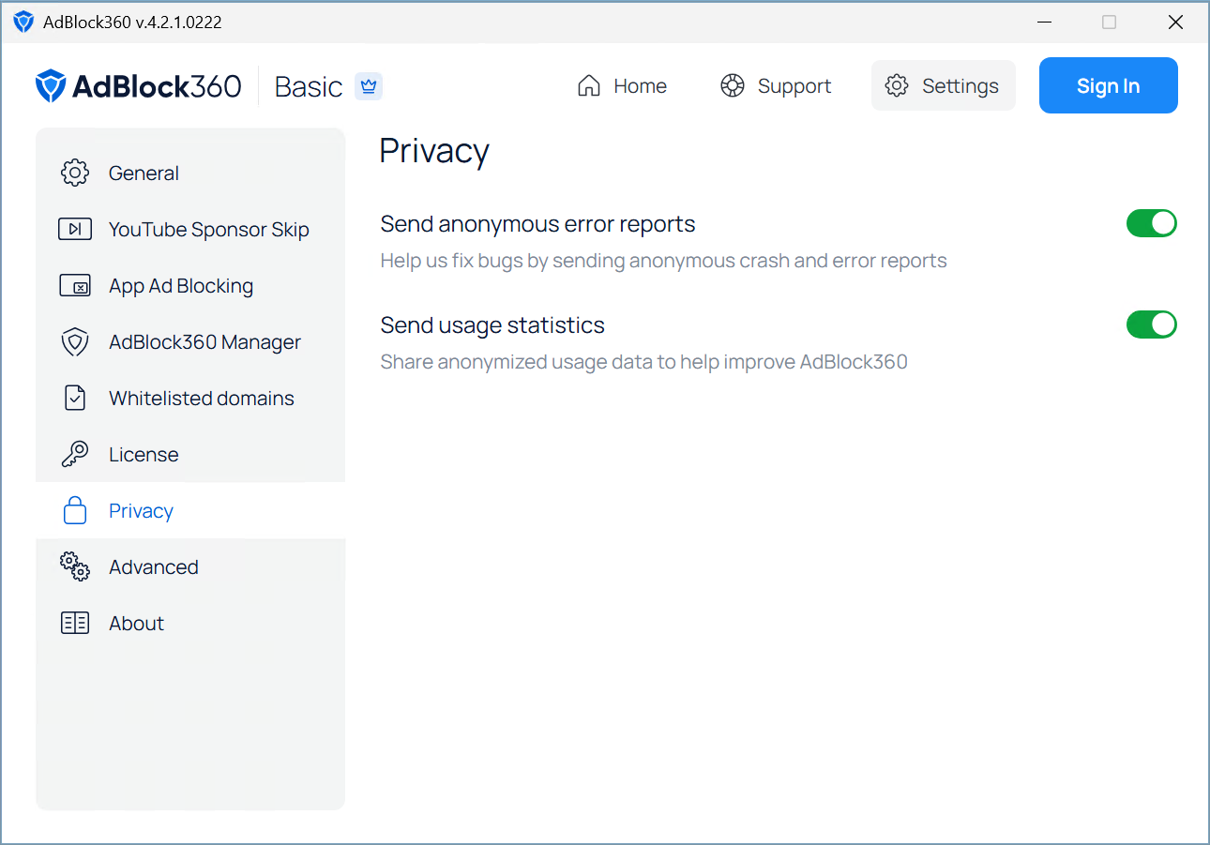The image size is (1210, 845).
Task: Click the AdBlock360 v.4.2.1.0222 window title
Action: coord(132,23)
